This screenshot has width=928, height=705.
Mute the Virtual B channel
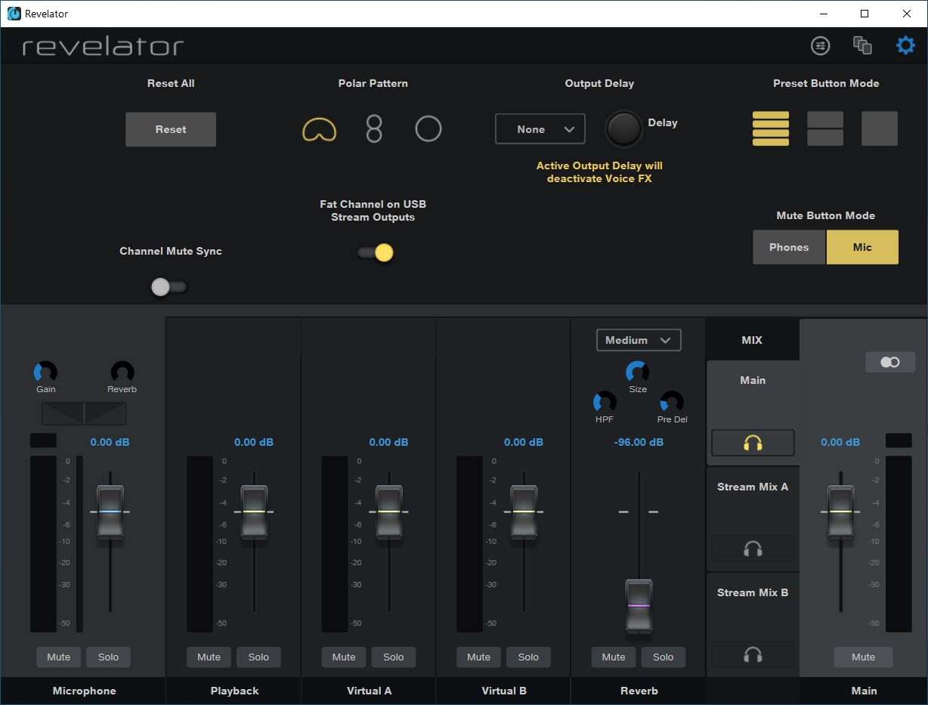point(478,657)
